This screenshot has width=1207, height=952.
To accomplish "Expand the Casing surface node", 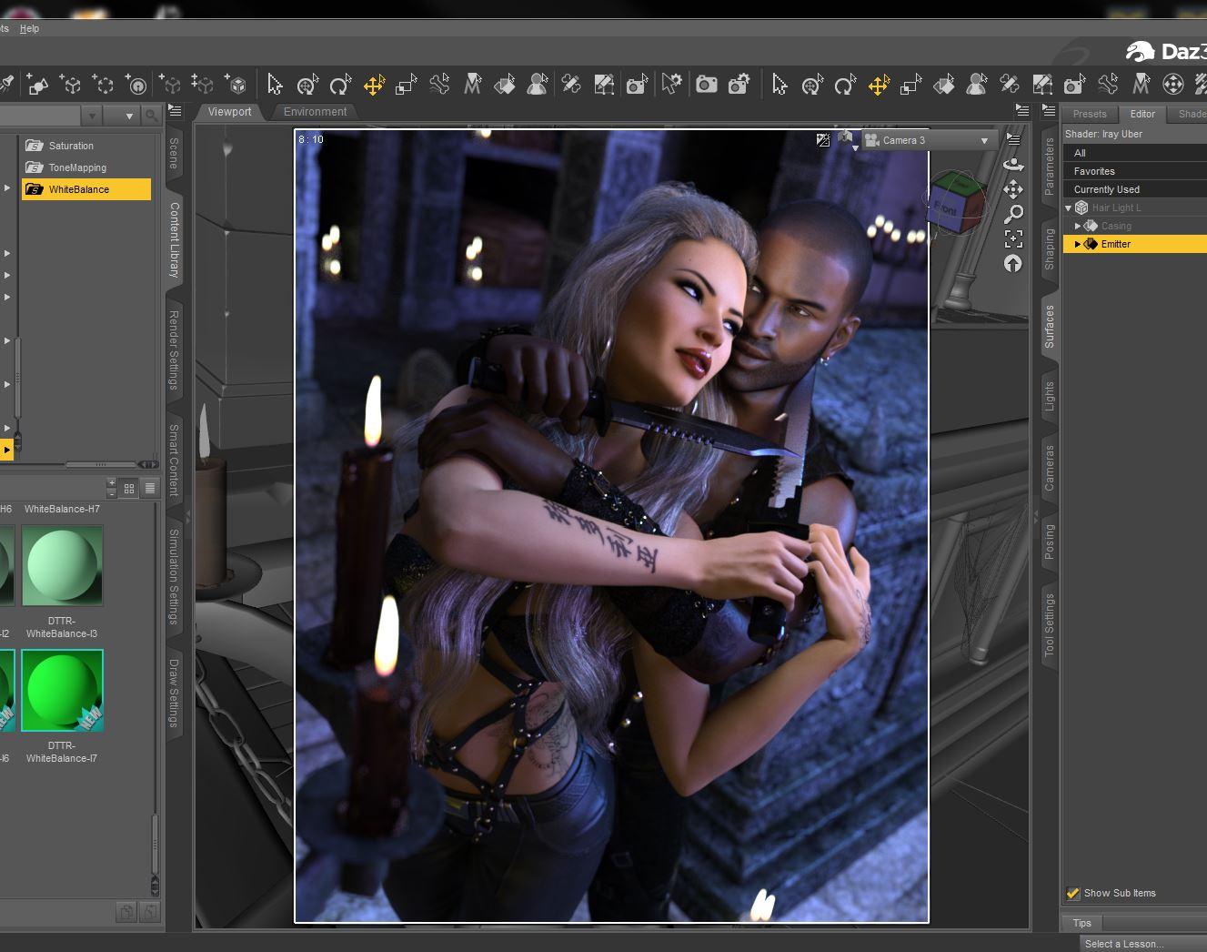I will point(1078,226).
